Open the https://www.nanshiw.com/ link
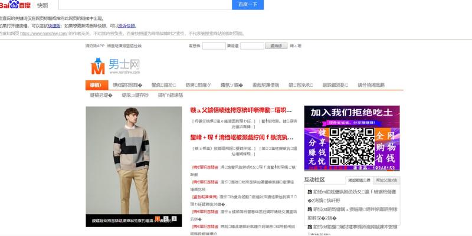The image size is (472, 236). pyautogui.click(x=44, y=34)
